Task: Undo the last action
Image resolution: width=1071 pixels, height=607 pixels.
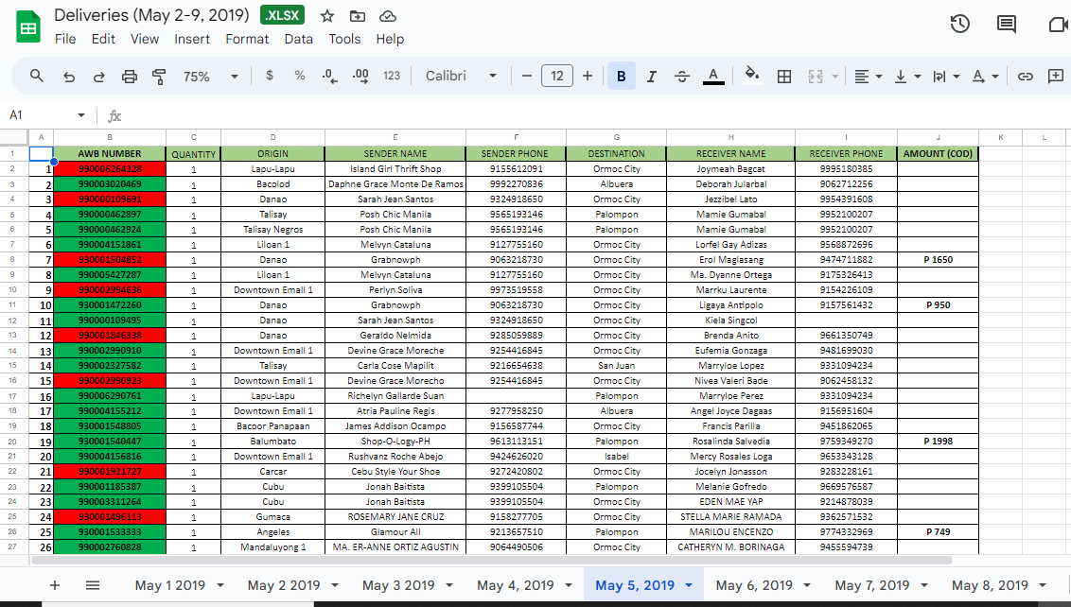Action: tap(69, 77)
